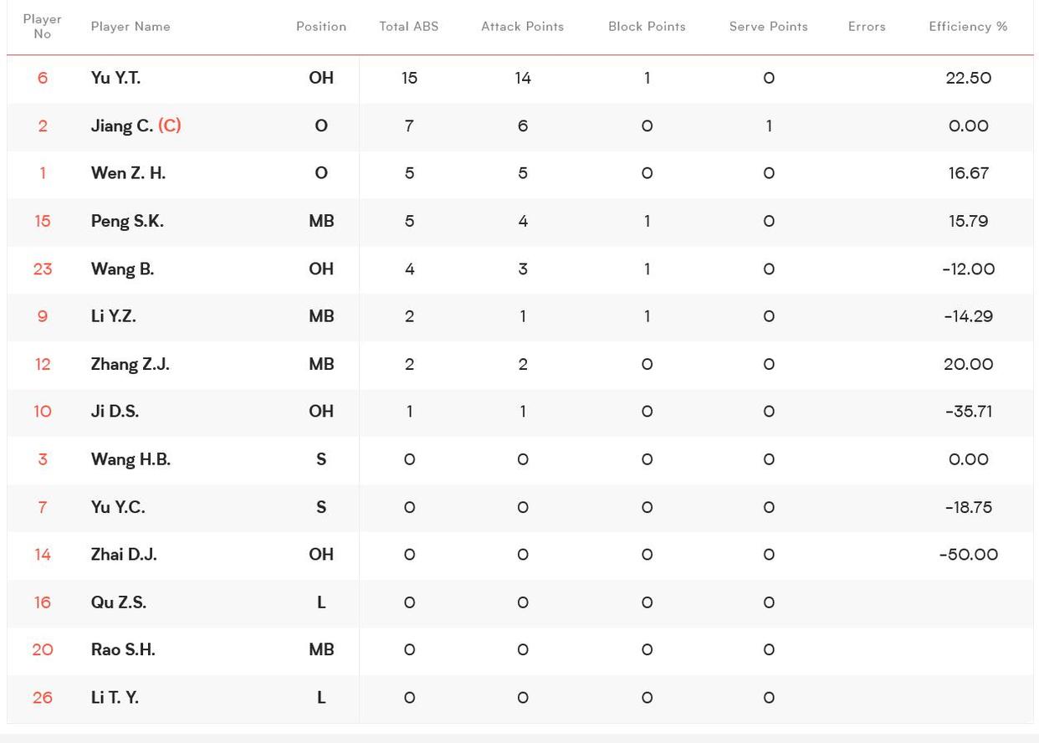Sort table by Position column
The width and height of the screenshot is (1039, 743).
(x=321, y=26)
